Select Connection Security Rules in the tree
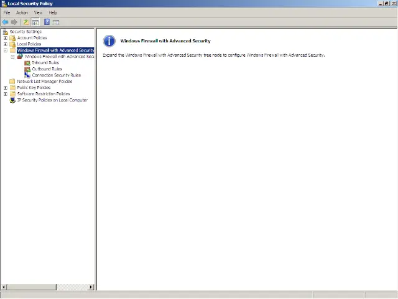Viewport: 398px width, 299px height. tap(57, 75)
